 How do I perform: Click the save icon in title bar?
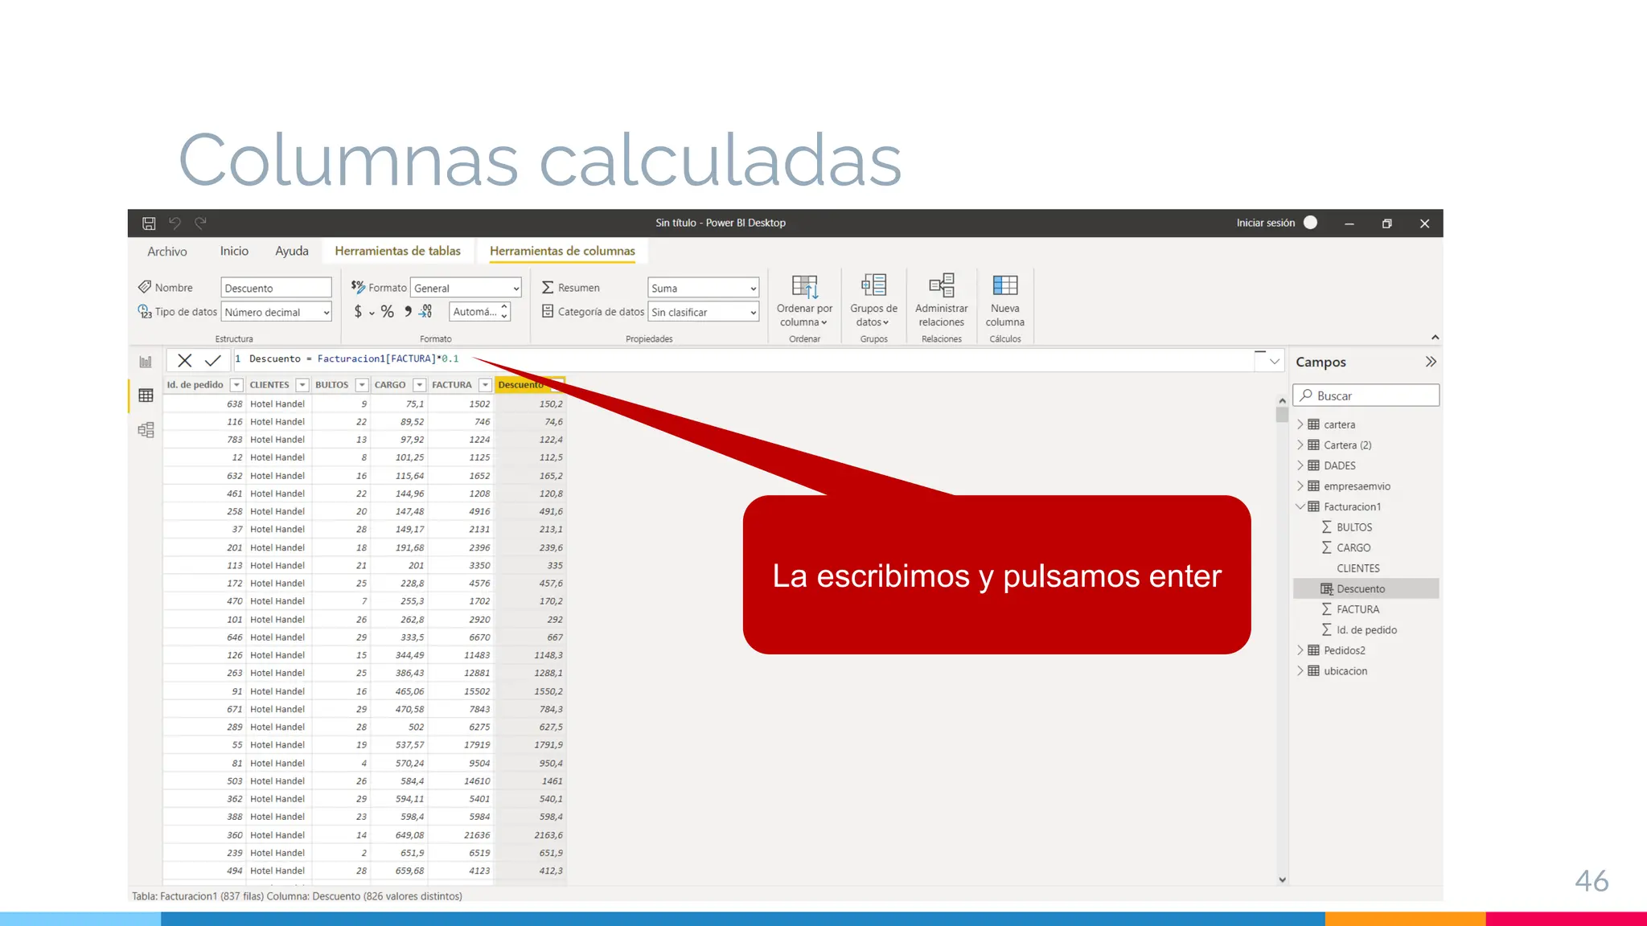[x=149, y=223]
